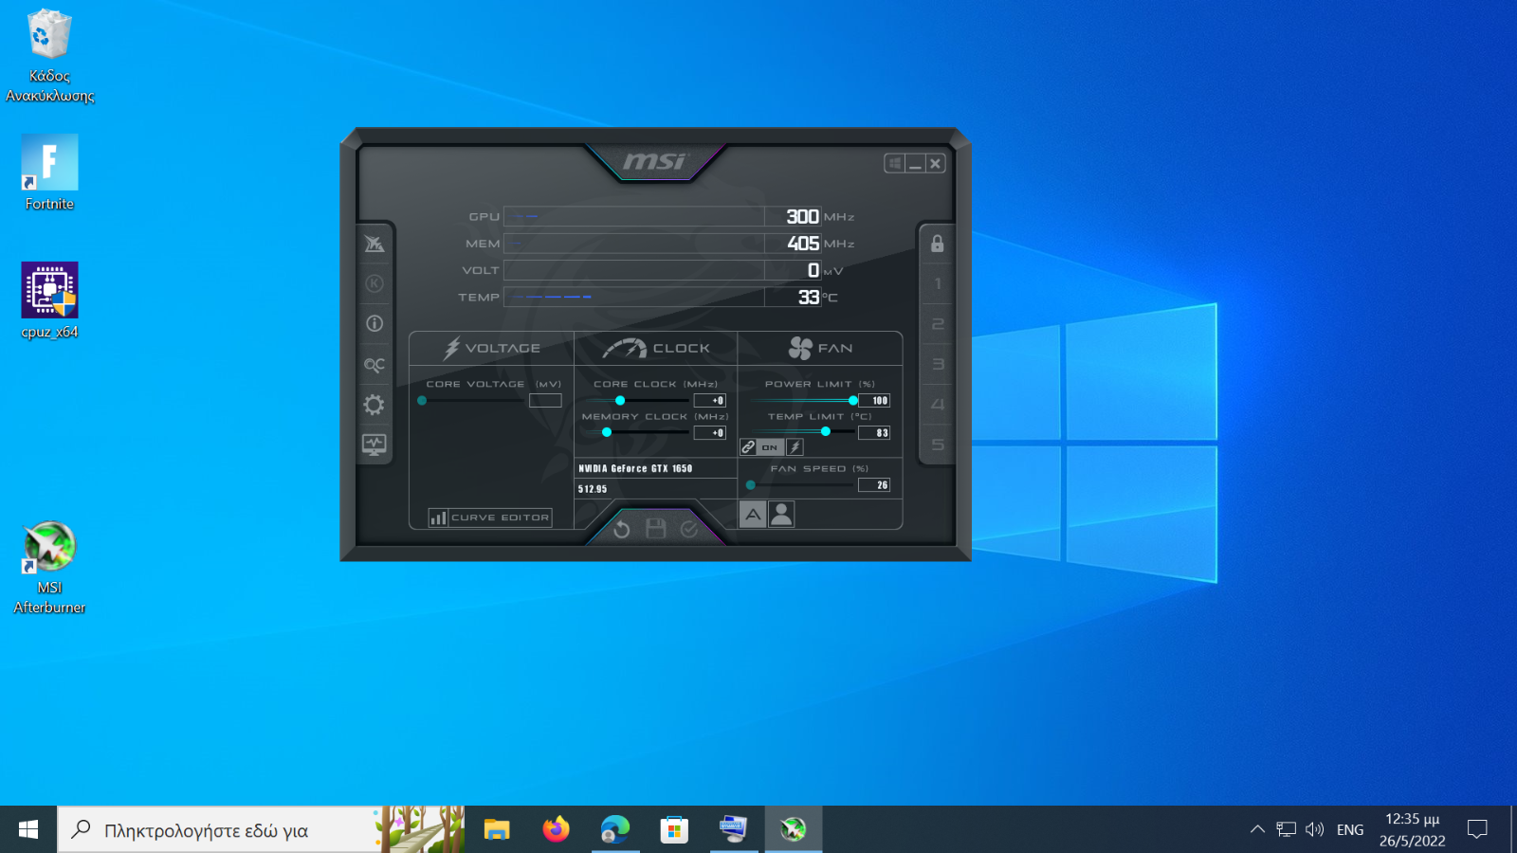The width and height of the screenshot is (1517, 853).
Task: Click the Core Clock offset value field
Action: [710, 401]
